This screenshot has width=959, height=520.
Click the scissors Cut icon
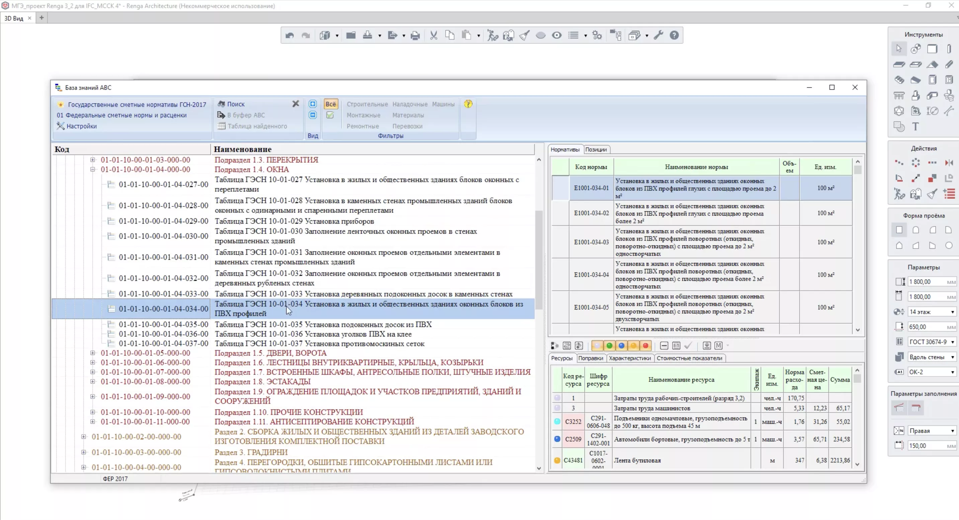tap(433, 35)
